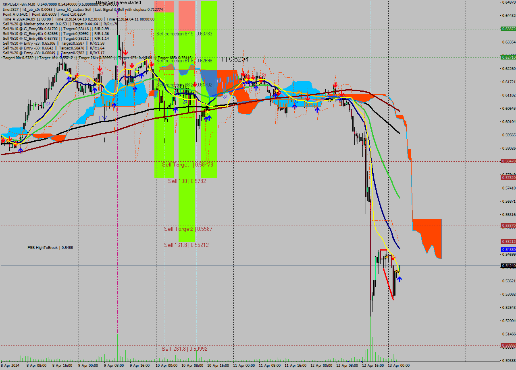Click the '8 Apr 2024' time axis label
Image resolution: width=516 pixels, height=370 pixels.
10,366
